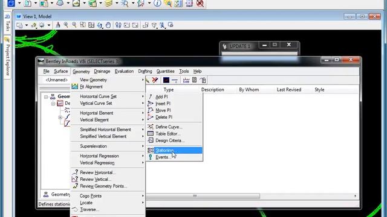Image resolution: width=387 pixels, height=217 pixels.
Task: Click the Window Area icon in View 1
Action: pos(83,25)
